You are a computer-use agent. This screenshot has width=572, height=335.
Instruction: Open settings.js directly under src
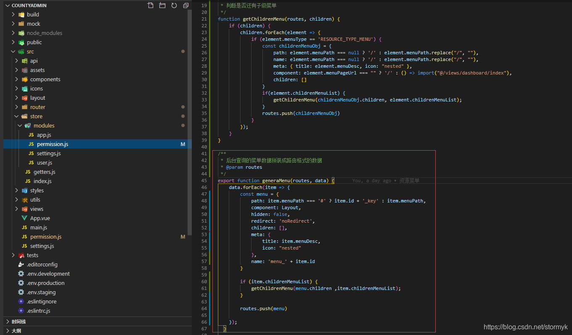click(97, 246)
